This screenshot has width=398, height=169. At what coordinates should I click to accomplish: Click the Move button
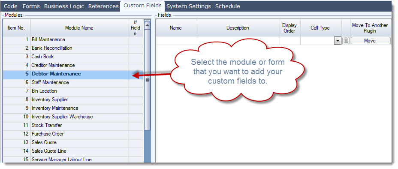[371, 41]
